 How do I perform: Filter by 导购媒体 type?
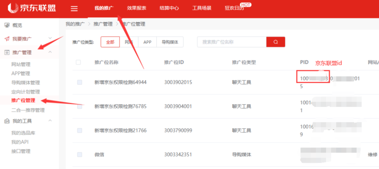[170, 42]
